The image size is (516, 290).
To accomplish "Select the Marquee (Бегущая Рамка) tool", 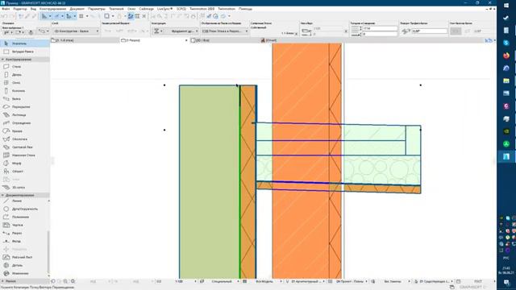I will coord(25,52).
